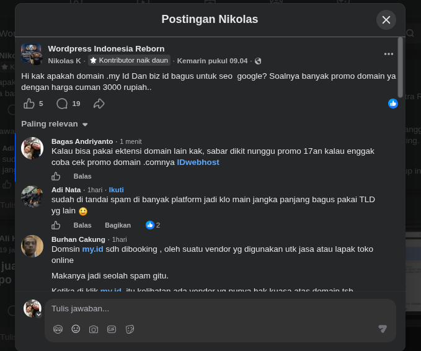Image resolution: width=421 pixels, height=351 pixels.
Task: Open Bagas Andriyanto's avatar picture
Action: 32,148
